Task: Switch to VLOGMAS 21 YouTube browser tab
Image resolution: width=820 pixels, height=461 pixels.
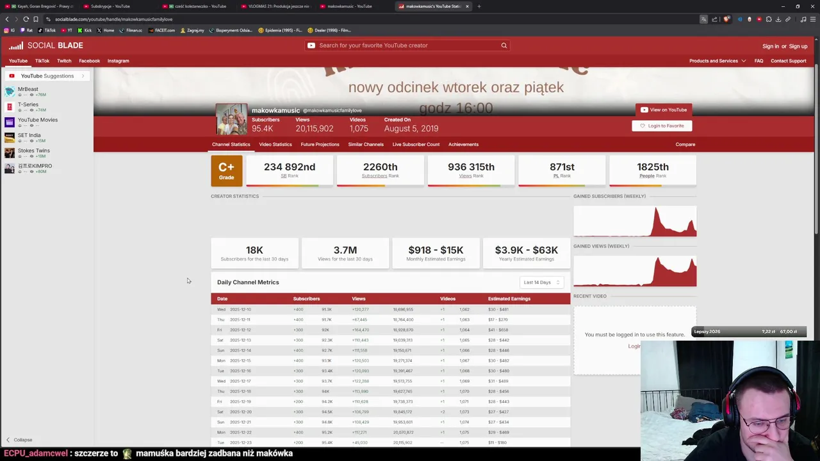Action: point(276,6)
